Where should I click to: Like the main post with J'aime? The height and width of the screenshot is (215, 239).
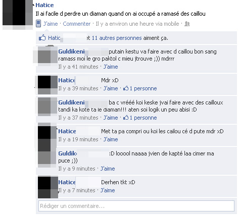click(51, 24)
